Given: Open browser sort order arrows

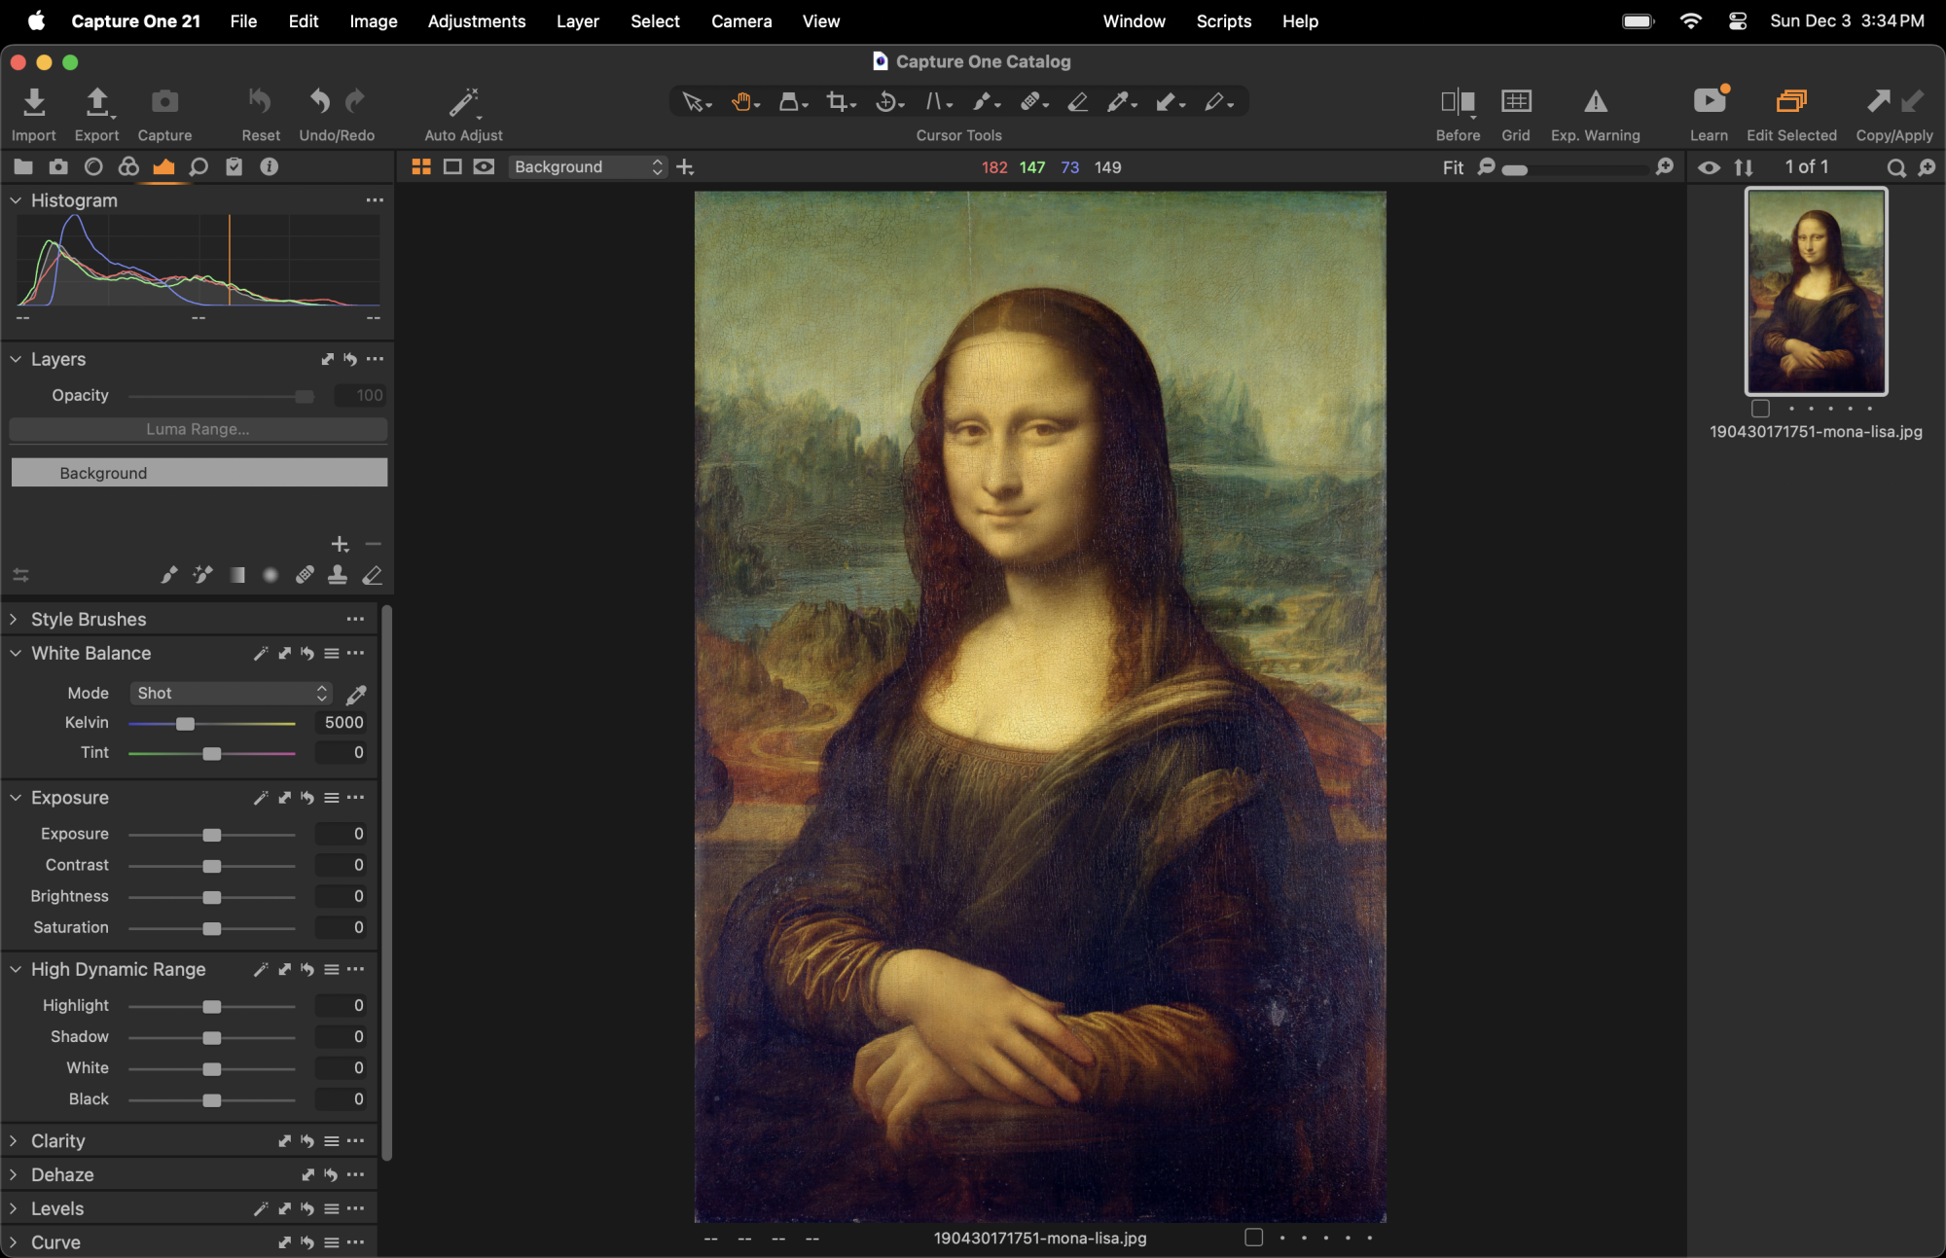Looking at the screenshot, I should (1744, 167).
